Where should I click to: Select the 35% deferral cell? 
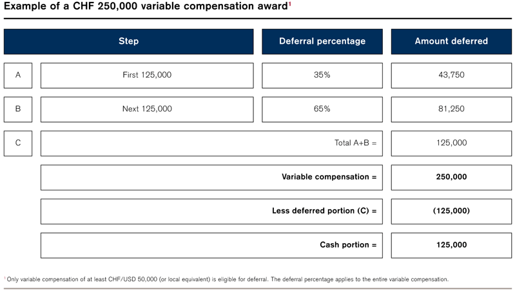coord(322,75)
